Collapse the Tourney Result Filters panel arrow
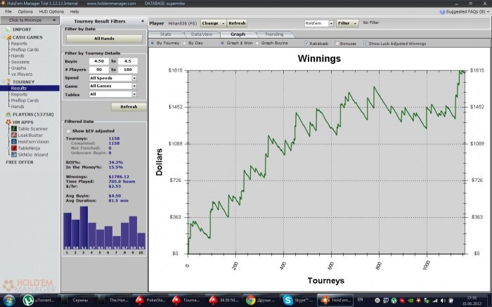Image resolution: width=492 pixels, height=307 pixels. click(x=143, y=21)
